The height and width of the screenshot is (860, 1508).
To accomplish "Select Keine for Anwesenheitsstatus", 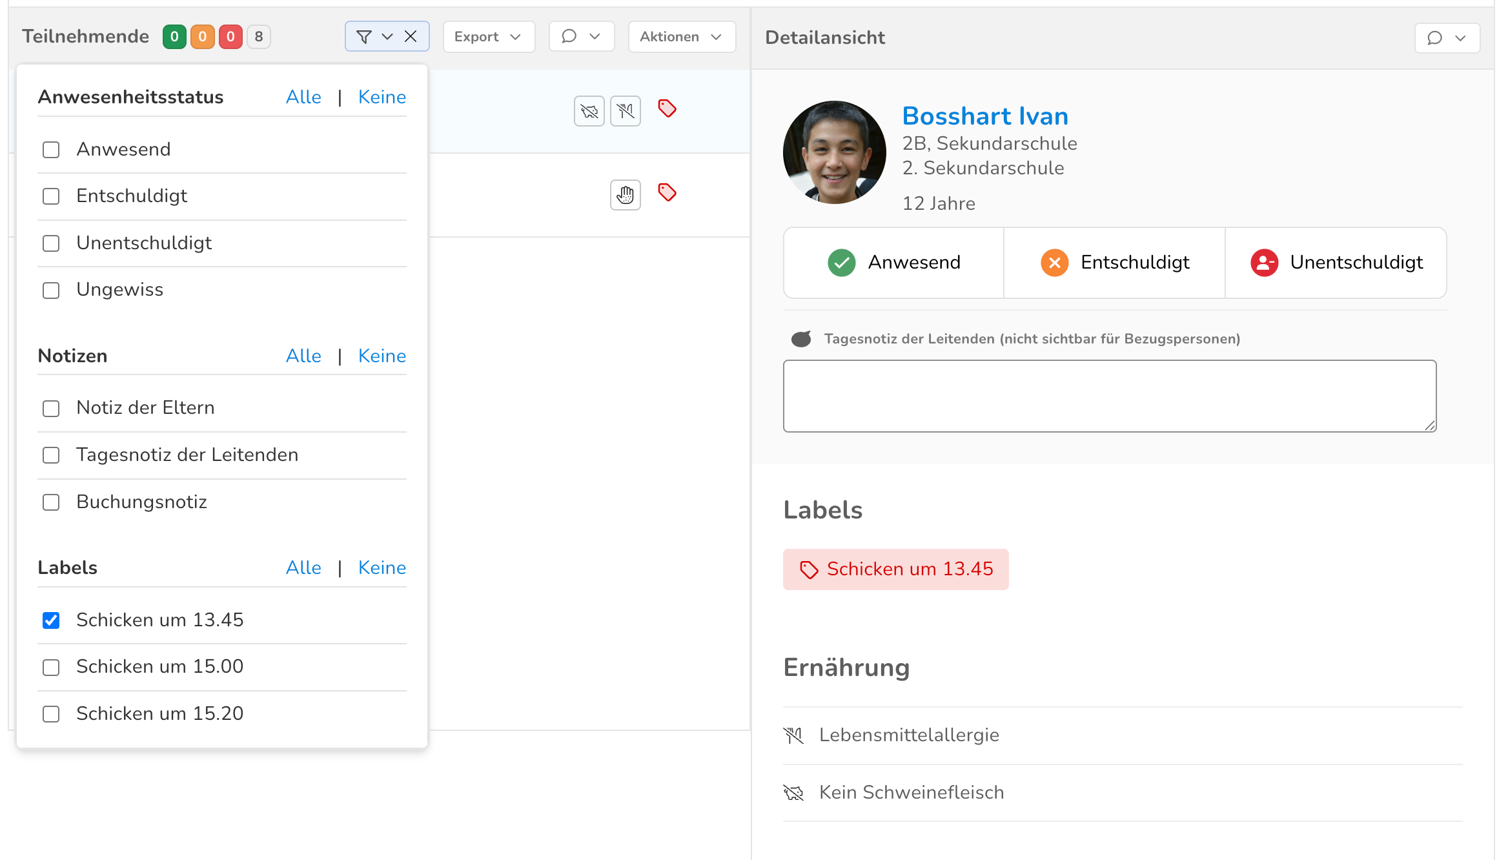I will coord(382,97).
